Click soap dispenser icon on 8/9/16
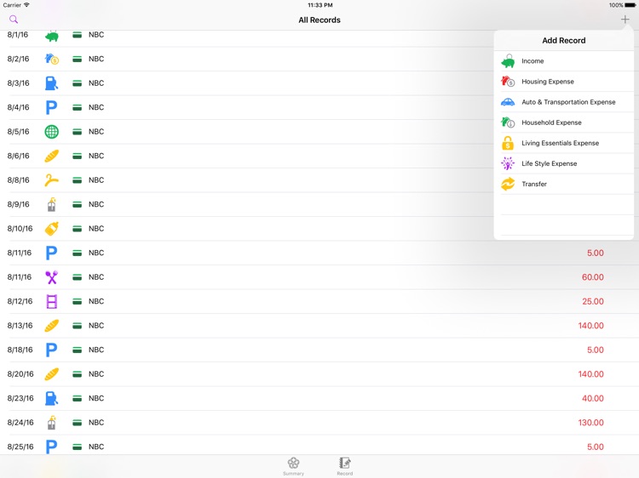The width and height of the screenshot is (639, 478). tap(51, 204)
